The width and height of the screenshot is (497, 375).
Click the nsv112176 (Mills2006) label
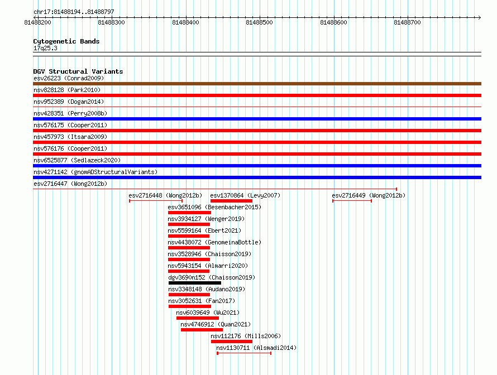pyautogui.click(x=246, y=336)
